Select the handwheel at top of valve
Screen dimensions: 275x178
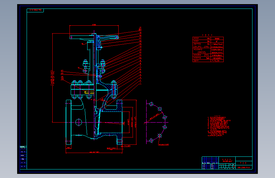pos(94,37)
